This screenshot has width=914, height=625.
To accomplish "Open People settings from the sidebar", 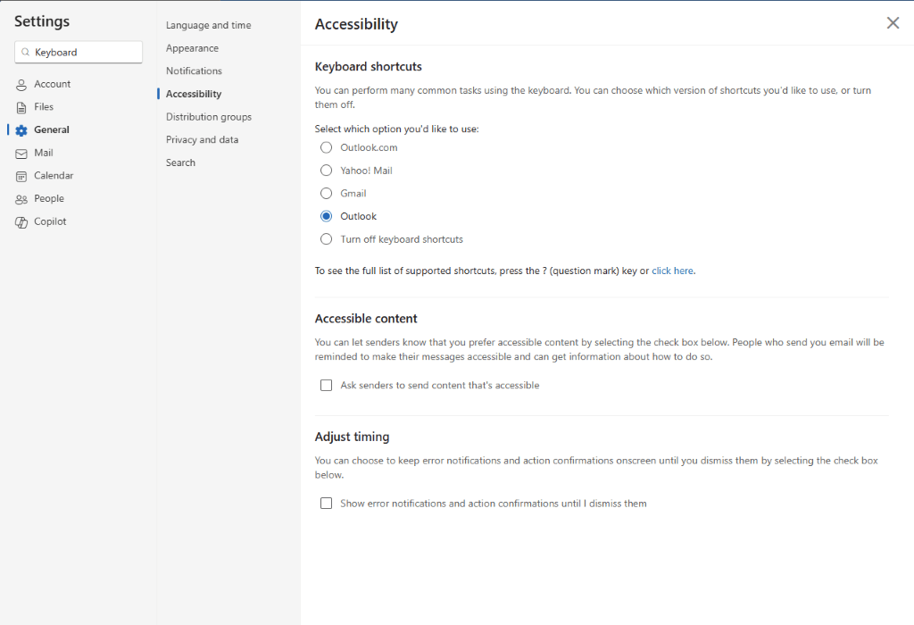I will 20,198.
